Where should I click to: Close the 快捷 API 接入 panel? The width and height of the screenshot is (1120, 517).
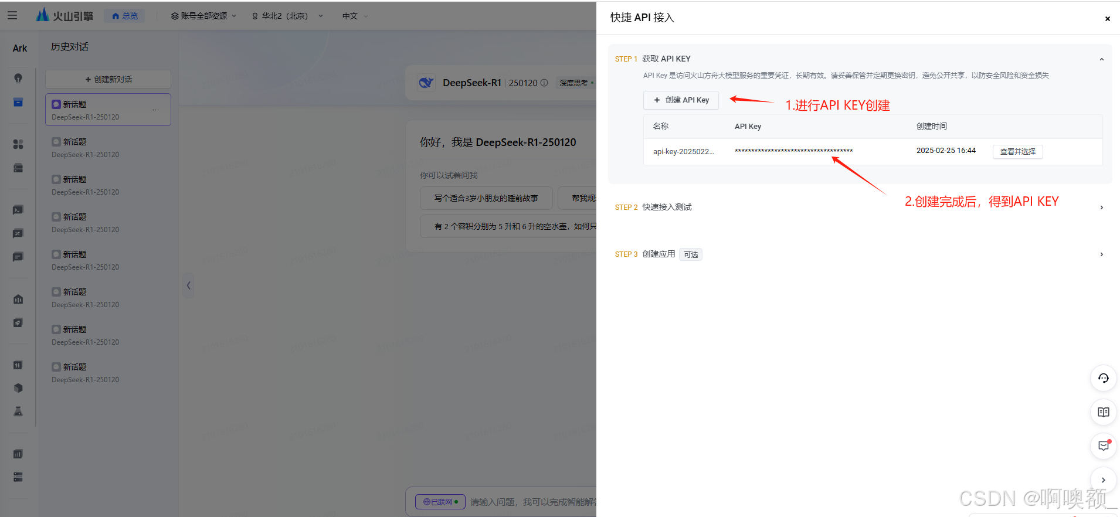pyautogui.click(x=1107, y=19)
